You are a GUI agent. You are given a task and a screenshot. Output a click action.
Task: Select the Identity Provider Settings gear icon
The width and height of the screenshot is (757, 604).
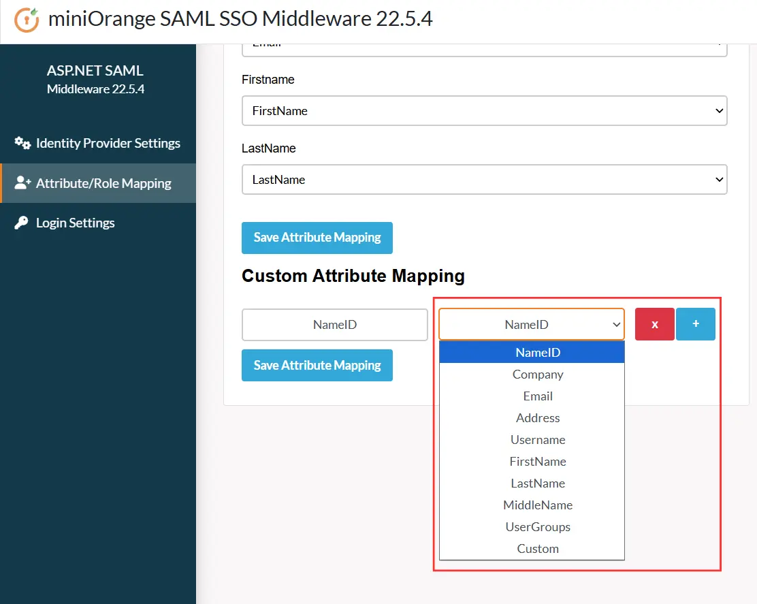(22, 143)
